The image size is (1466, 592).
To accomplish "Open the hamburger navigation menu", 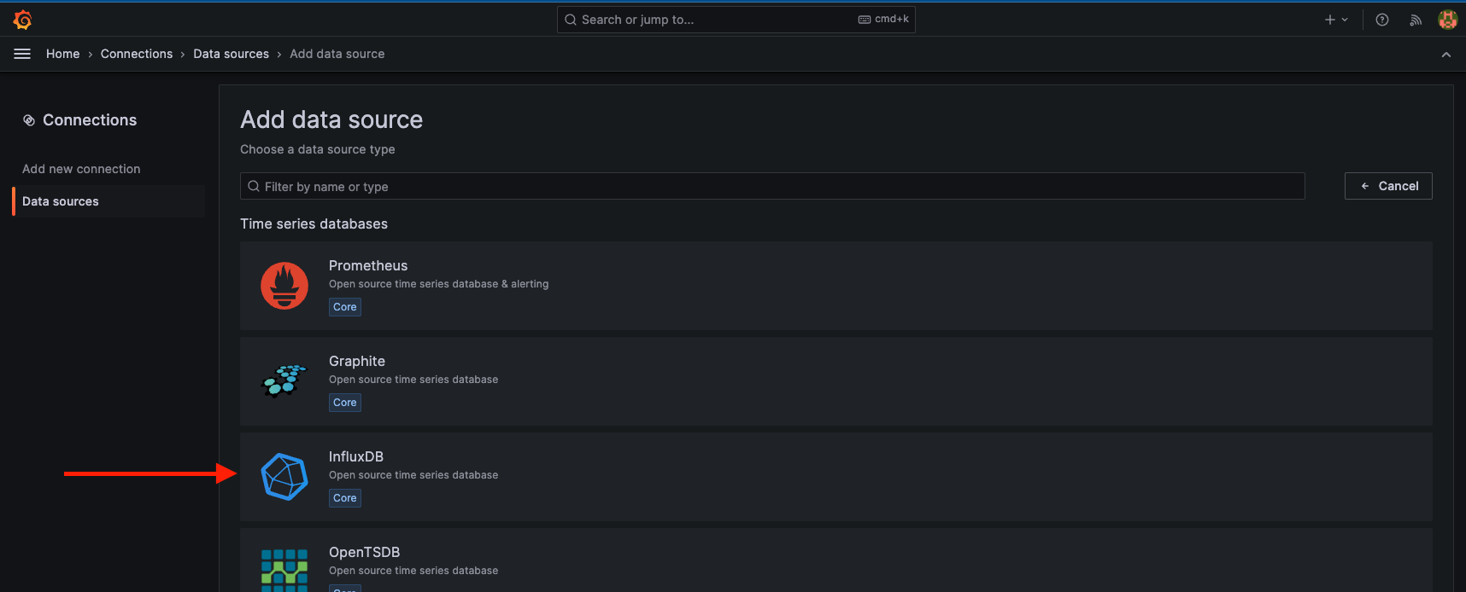I will pos(22,54).
